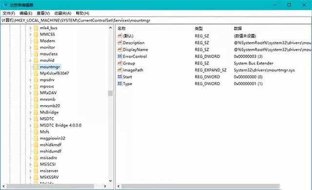Click the System32\drivers\mountmgr.sys data cell
The width and height of the screenshot is (312, 190).
(264, 70)
